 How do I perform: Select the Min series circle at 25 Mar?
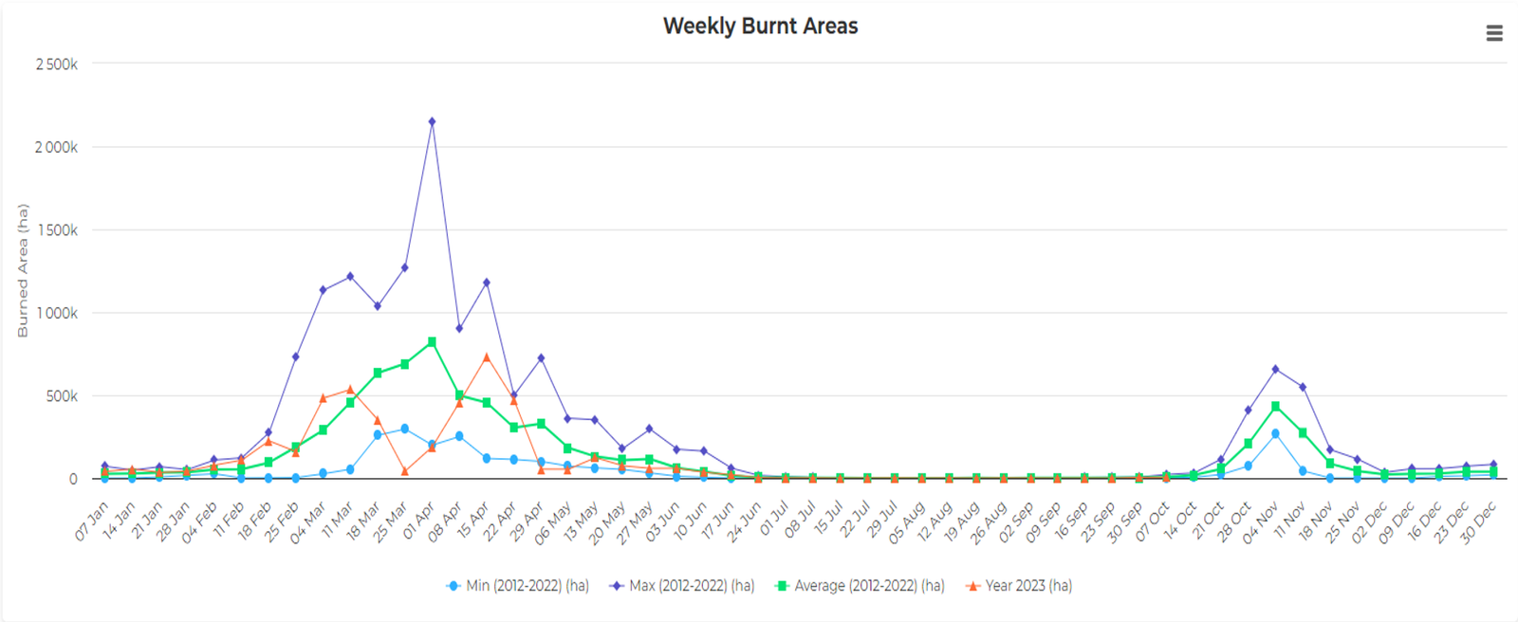pyautogui.click(x=405, y=429)
